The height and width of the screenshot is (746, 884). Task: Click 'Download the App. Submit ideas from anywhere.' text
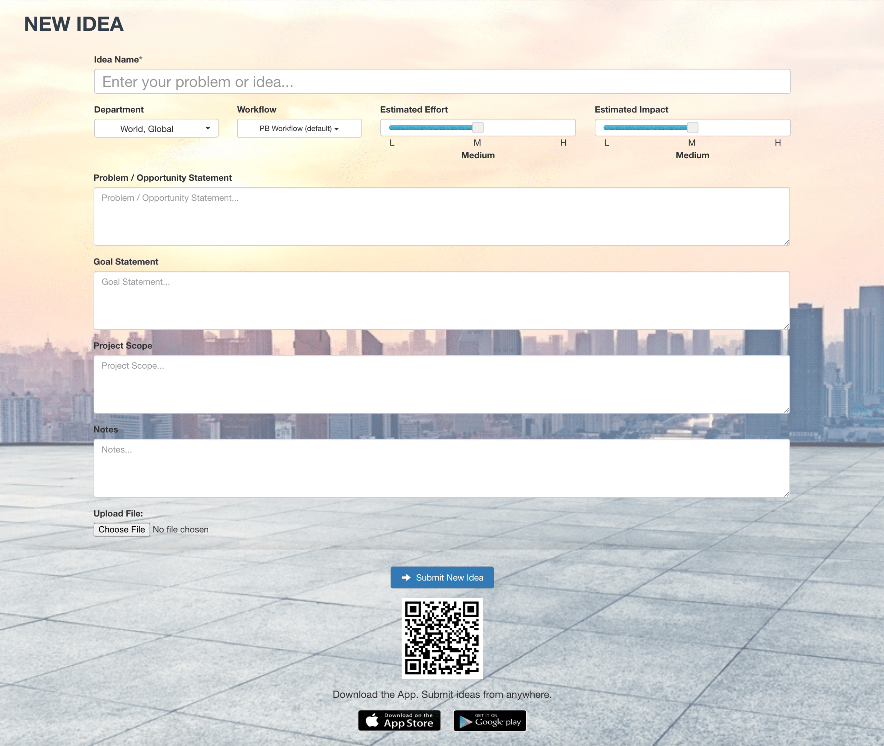coord(442,694)
